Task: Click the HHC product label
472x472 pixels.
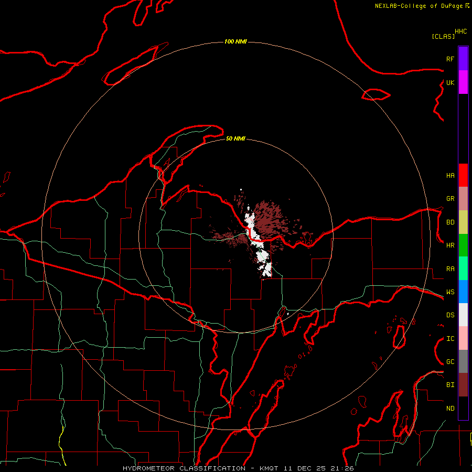Action: click(x=460, y=31)
